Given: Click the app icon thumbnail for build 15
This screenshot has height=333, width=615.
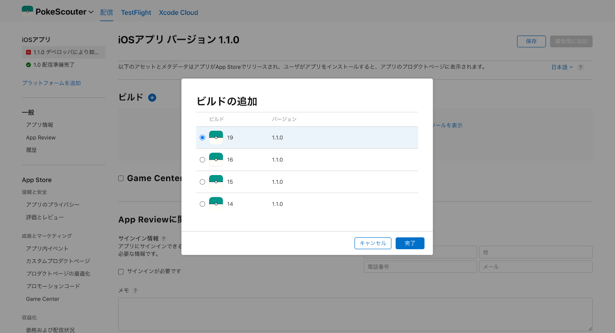Looking at the screenshot, I should [216, 182].
